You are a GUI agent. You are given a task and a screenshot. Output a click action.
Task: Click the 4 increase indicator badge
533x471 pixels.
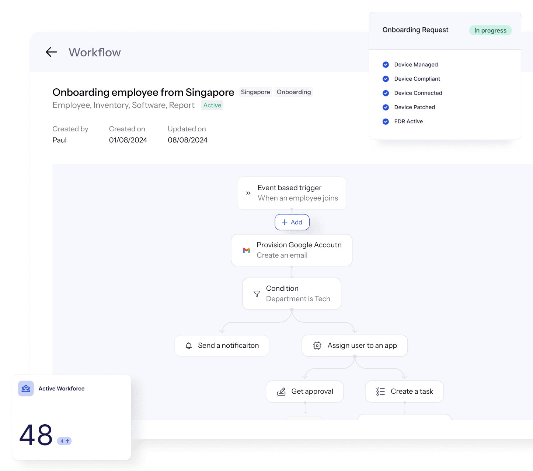(x=65, y=441)
